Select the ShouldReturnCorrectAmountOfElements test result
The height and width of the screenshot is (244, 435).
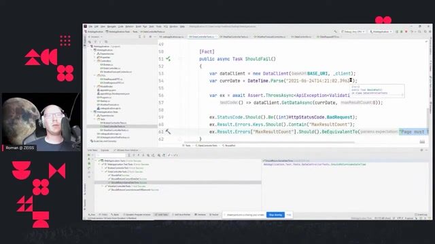[x=133, y=190]
